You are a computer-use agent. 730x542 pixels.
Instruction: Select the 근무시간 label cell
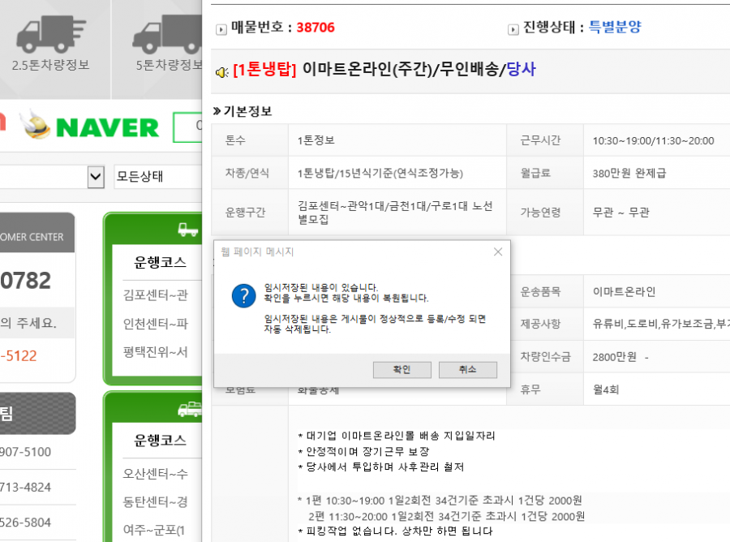tap(545, 140)
